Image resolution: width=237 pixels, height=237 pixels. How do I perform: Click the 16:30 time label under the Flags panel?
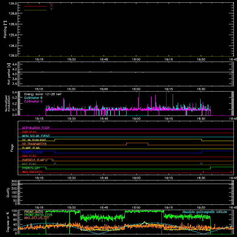(x=201, y=178)
